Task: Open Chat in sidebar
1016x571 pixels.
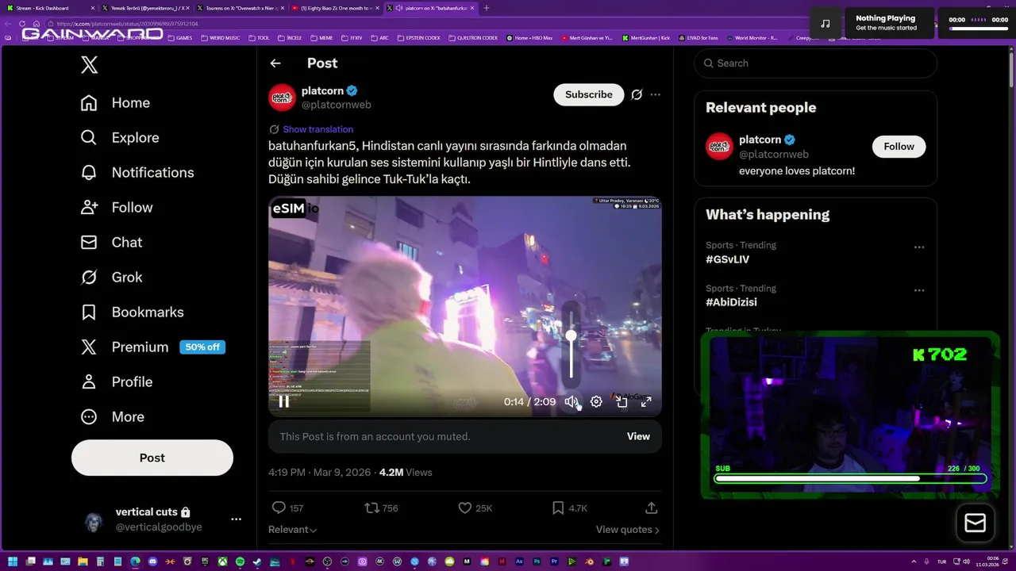Action: pos(111,242)
